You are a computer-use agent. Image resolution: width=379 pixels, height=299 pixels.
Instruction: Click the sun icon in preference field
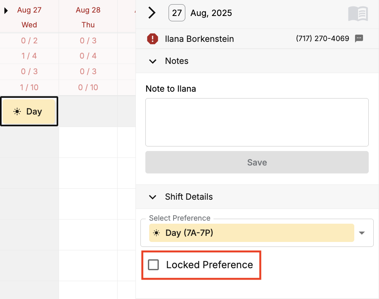pos(156,233)
